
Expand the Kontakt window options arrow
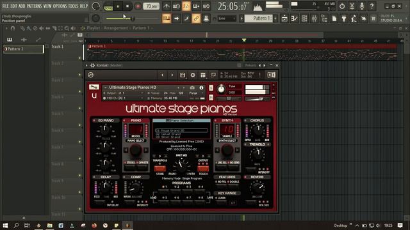pos(87,65)
